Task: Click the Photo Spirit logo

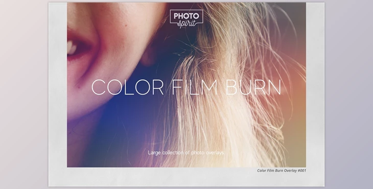Action: [186, 19]
